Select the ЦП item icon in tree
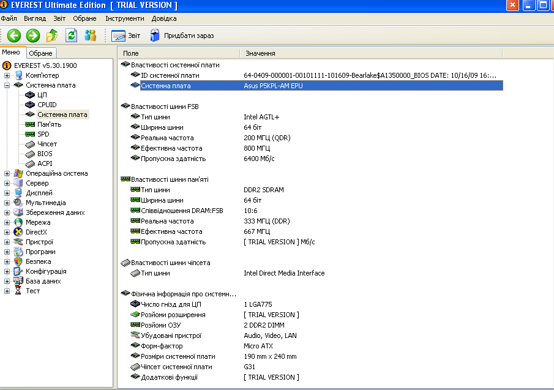The width and height of the screenshot is (554, 390). pyautogui.click(x=30, y=95)
